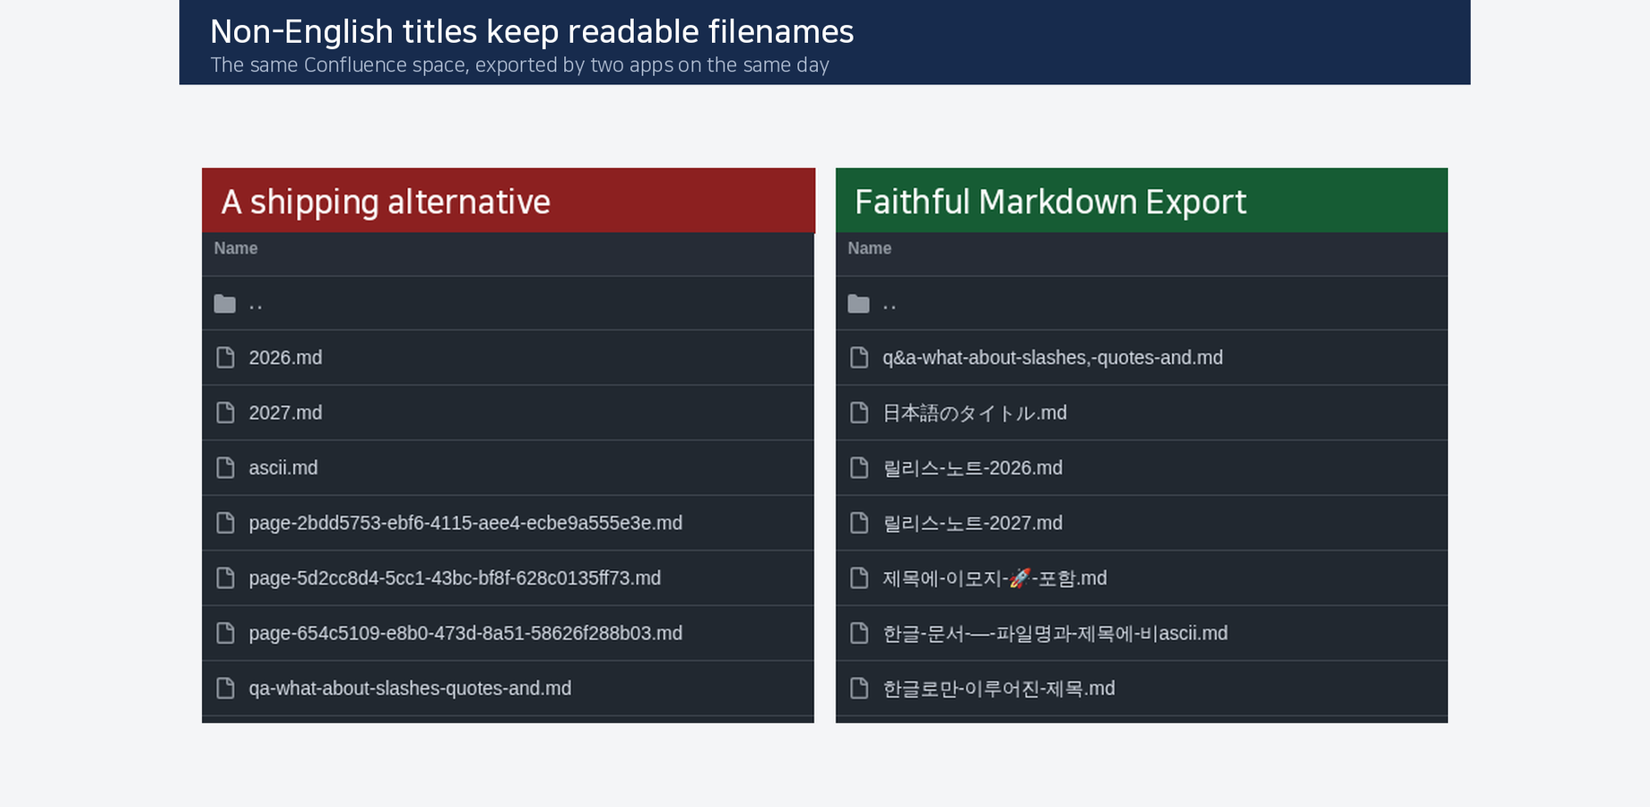The width and height of the screenshot is (1650, 807).
Task: Click file icon of page-2bdd5753 markdown file
Action: [225, 523]
